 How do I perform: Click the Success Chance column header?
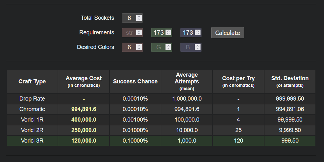click(x=135, y=81)
